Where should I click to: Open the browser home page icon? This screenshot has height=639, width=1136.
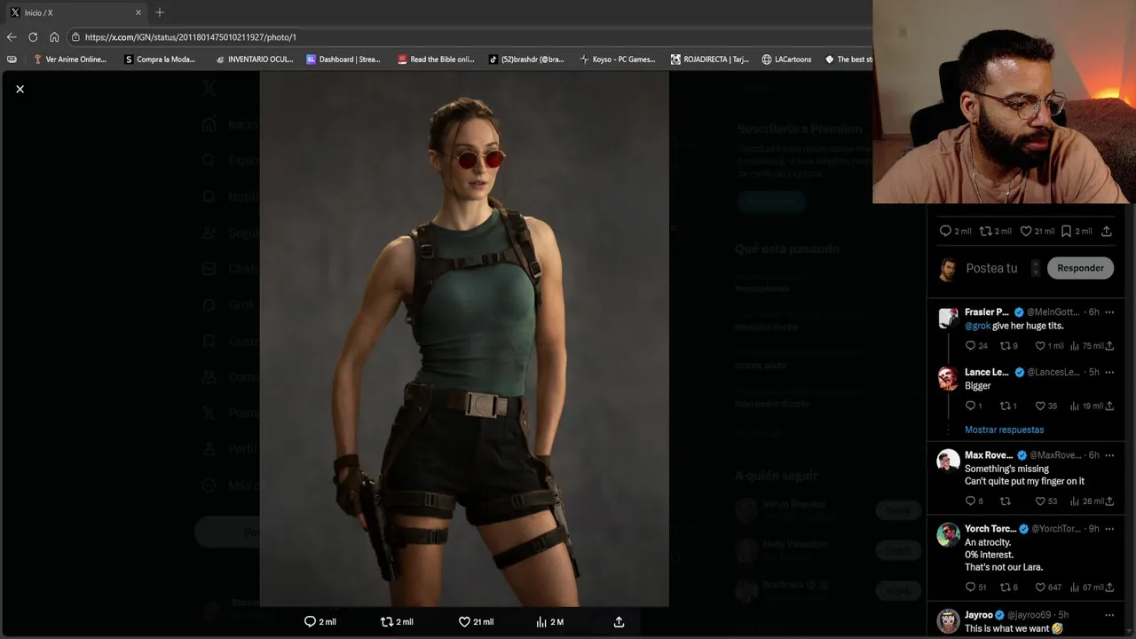[x=54, y=37]
